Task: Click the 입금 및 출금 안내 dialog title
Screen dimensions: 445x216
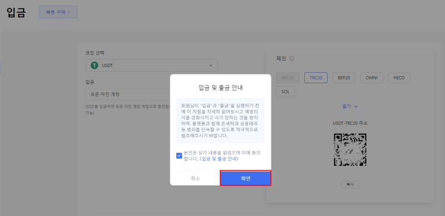Action: [x=220, y=88]
